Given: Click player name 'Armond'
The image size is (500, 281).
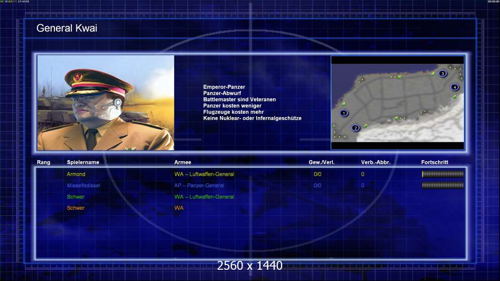Looking at the screenshot, I should tap(76, 174).
